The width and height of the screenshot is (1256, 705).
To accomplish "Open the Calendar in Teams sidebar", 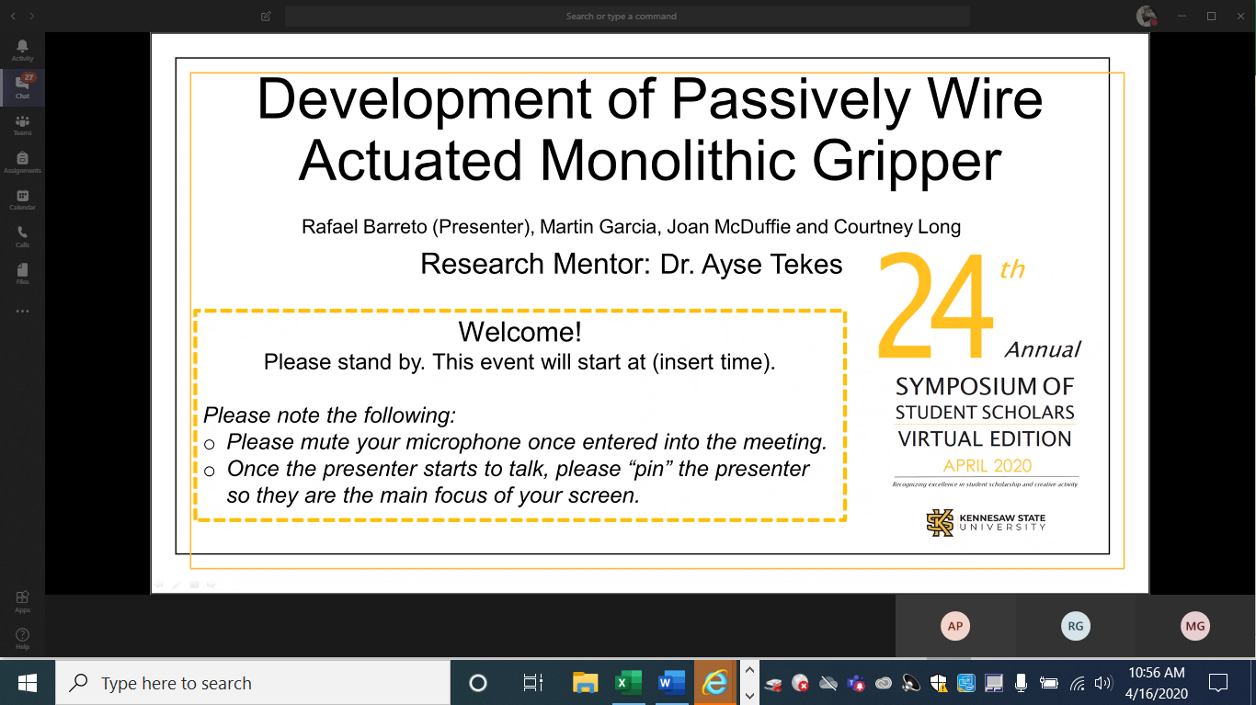I will [22, 199].
